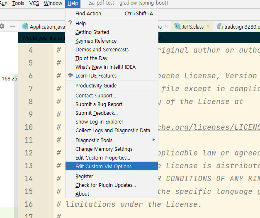Open the licenses URL link on line 10
The image size is (260, 218).
pyautogui.click(x=209, y=127)
